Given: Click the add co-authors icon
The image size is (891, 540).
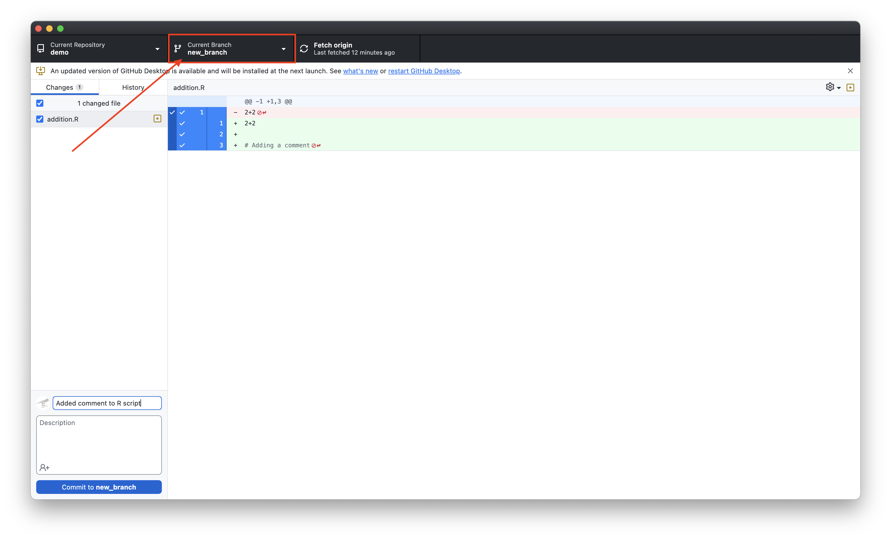Looking at the screenshot, I should [44, 468].
